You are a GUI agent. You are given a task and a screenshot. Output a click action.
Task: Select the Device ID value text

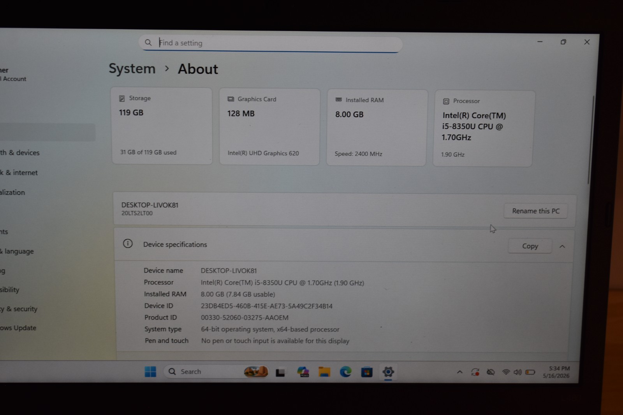[x=267, y=306]
